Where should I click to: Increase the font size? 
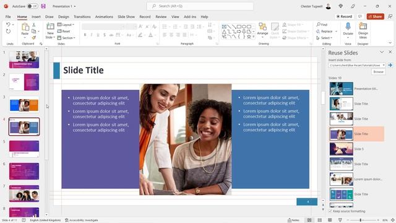140,26
